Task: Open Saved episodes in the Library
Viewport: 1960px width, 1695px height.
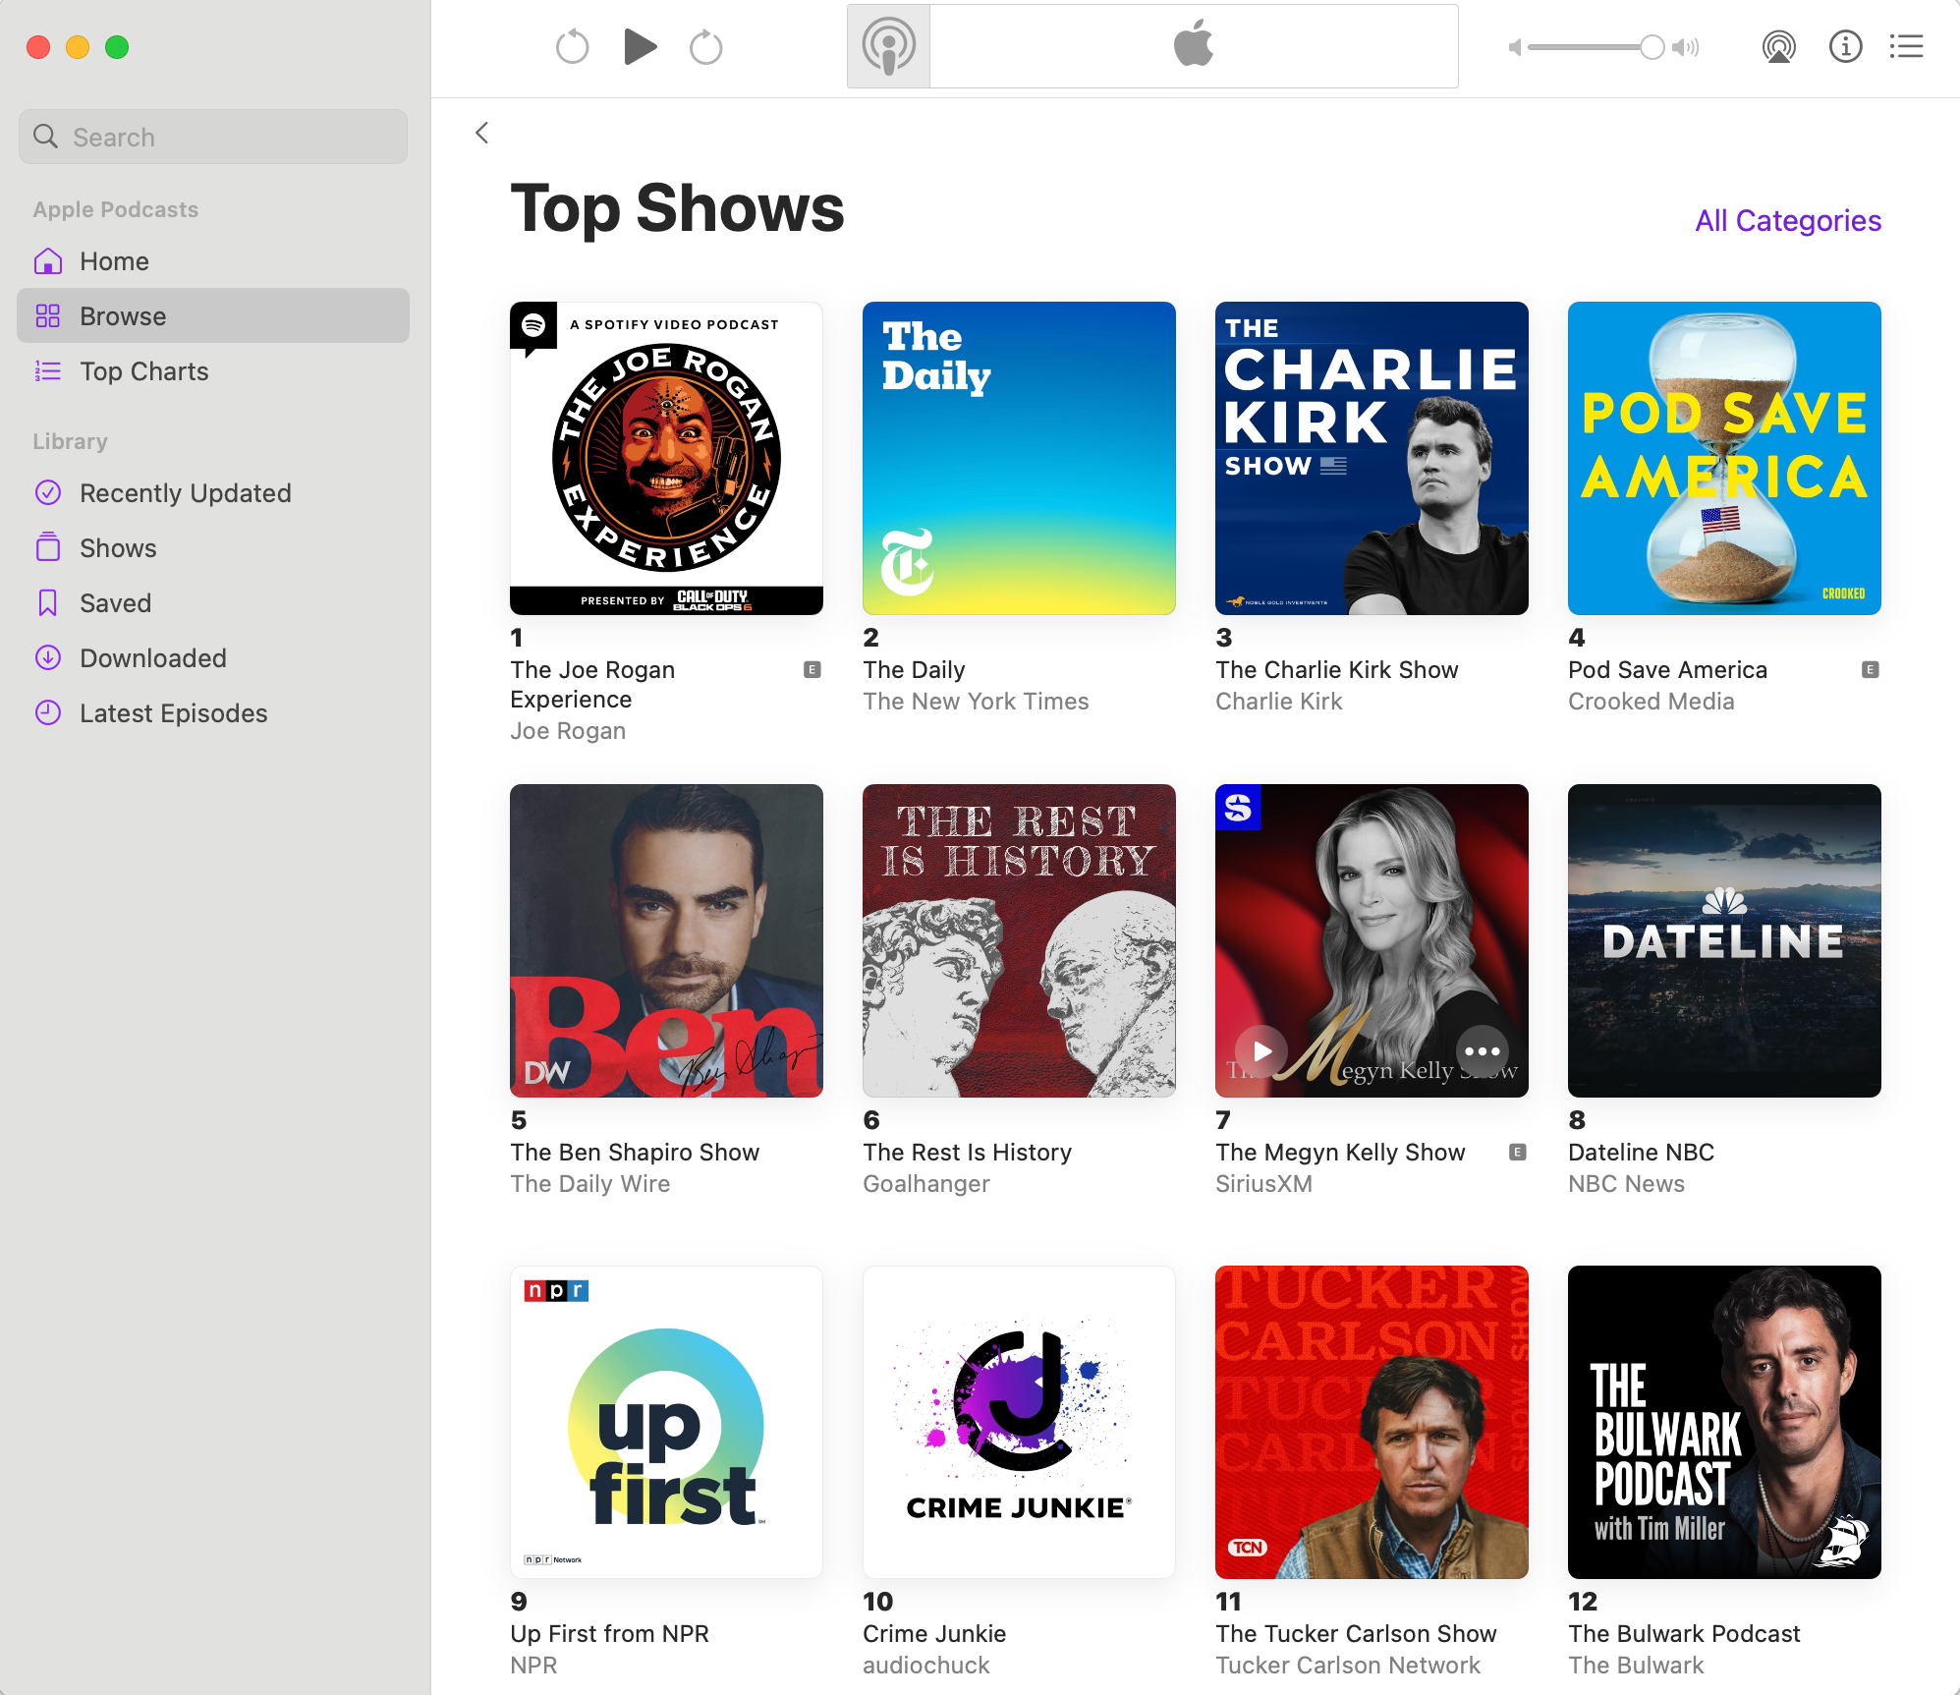Action: coord(213,603)
